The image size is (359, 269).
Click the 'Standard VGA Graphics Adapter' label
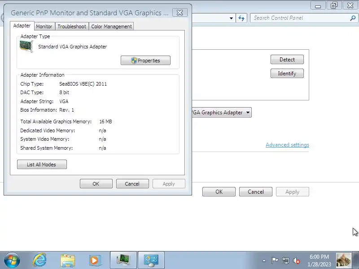pos(73,47)
